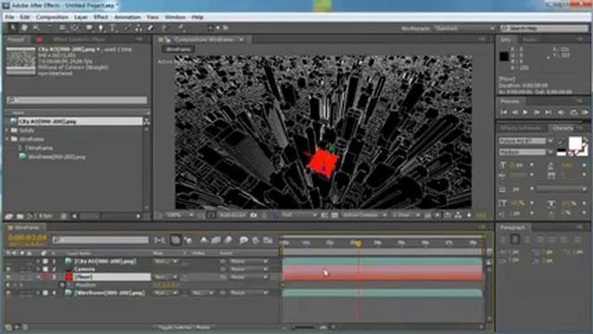This screenshot has height=334, width=593.
Task: Hide the Floor layer eye toggle
Action: tap(8, 276)
